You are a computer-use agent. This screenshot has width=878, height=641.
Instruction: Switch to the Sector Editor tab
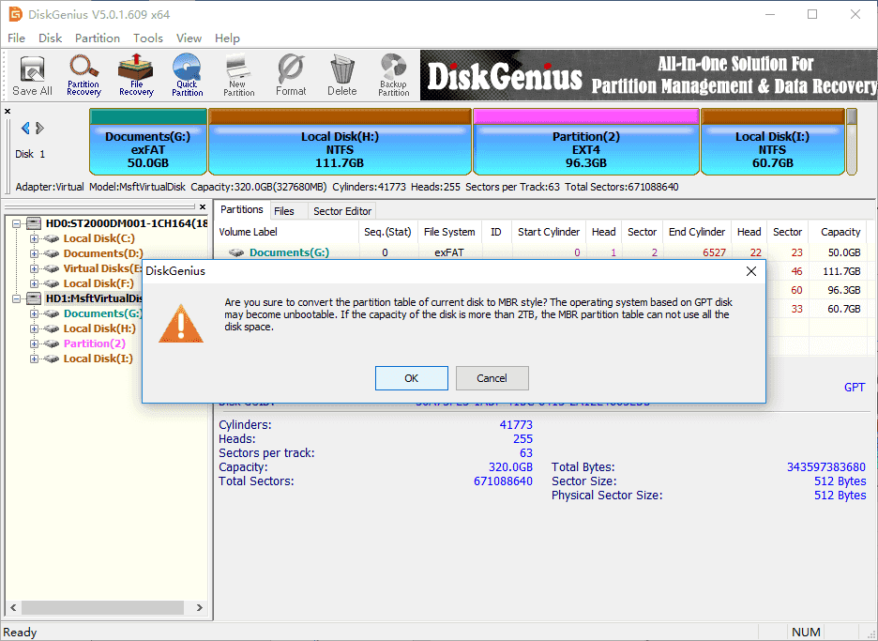coord(342,211)
